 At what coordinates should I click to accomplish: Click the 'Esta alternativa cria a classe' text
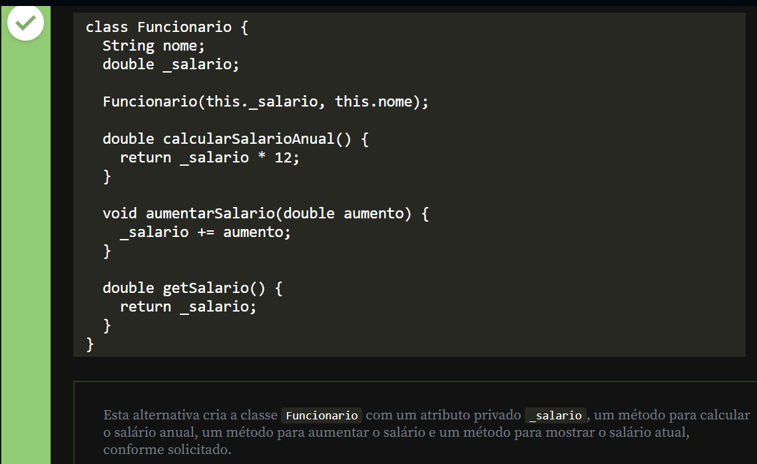pos(190,415)
